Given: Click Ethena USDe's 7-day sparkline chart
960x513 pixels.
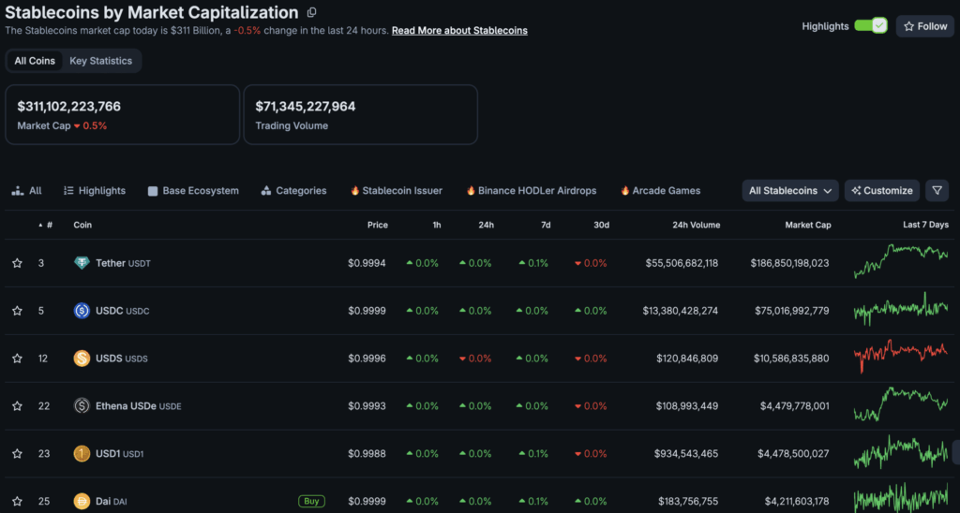Looking at the screenshot, I should (x=901, y=404).
